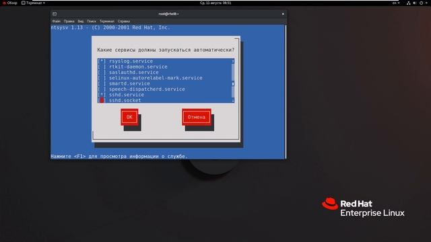The height and width of the screenshot is (242, 431).
Task: Click the network status icon
Action: coord(409,3)
